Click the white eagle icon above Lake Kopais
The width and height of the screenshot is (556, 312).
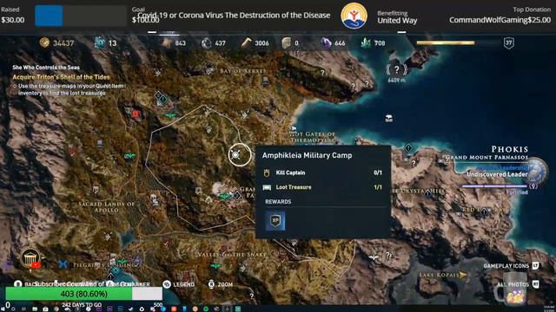click(x=373, y=257)
